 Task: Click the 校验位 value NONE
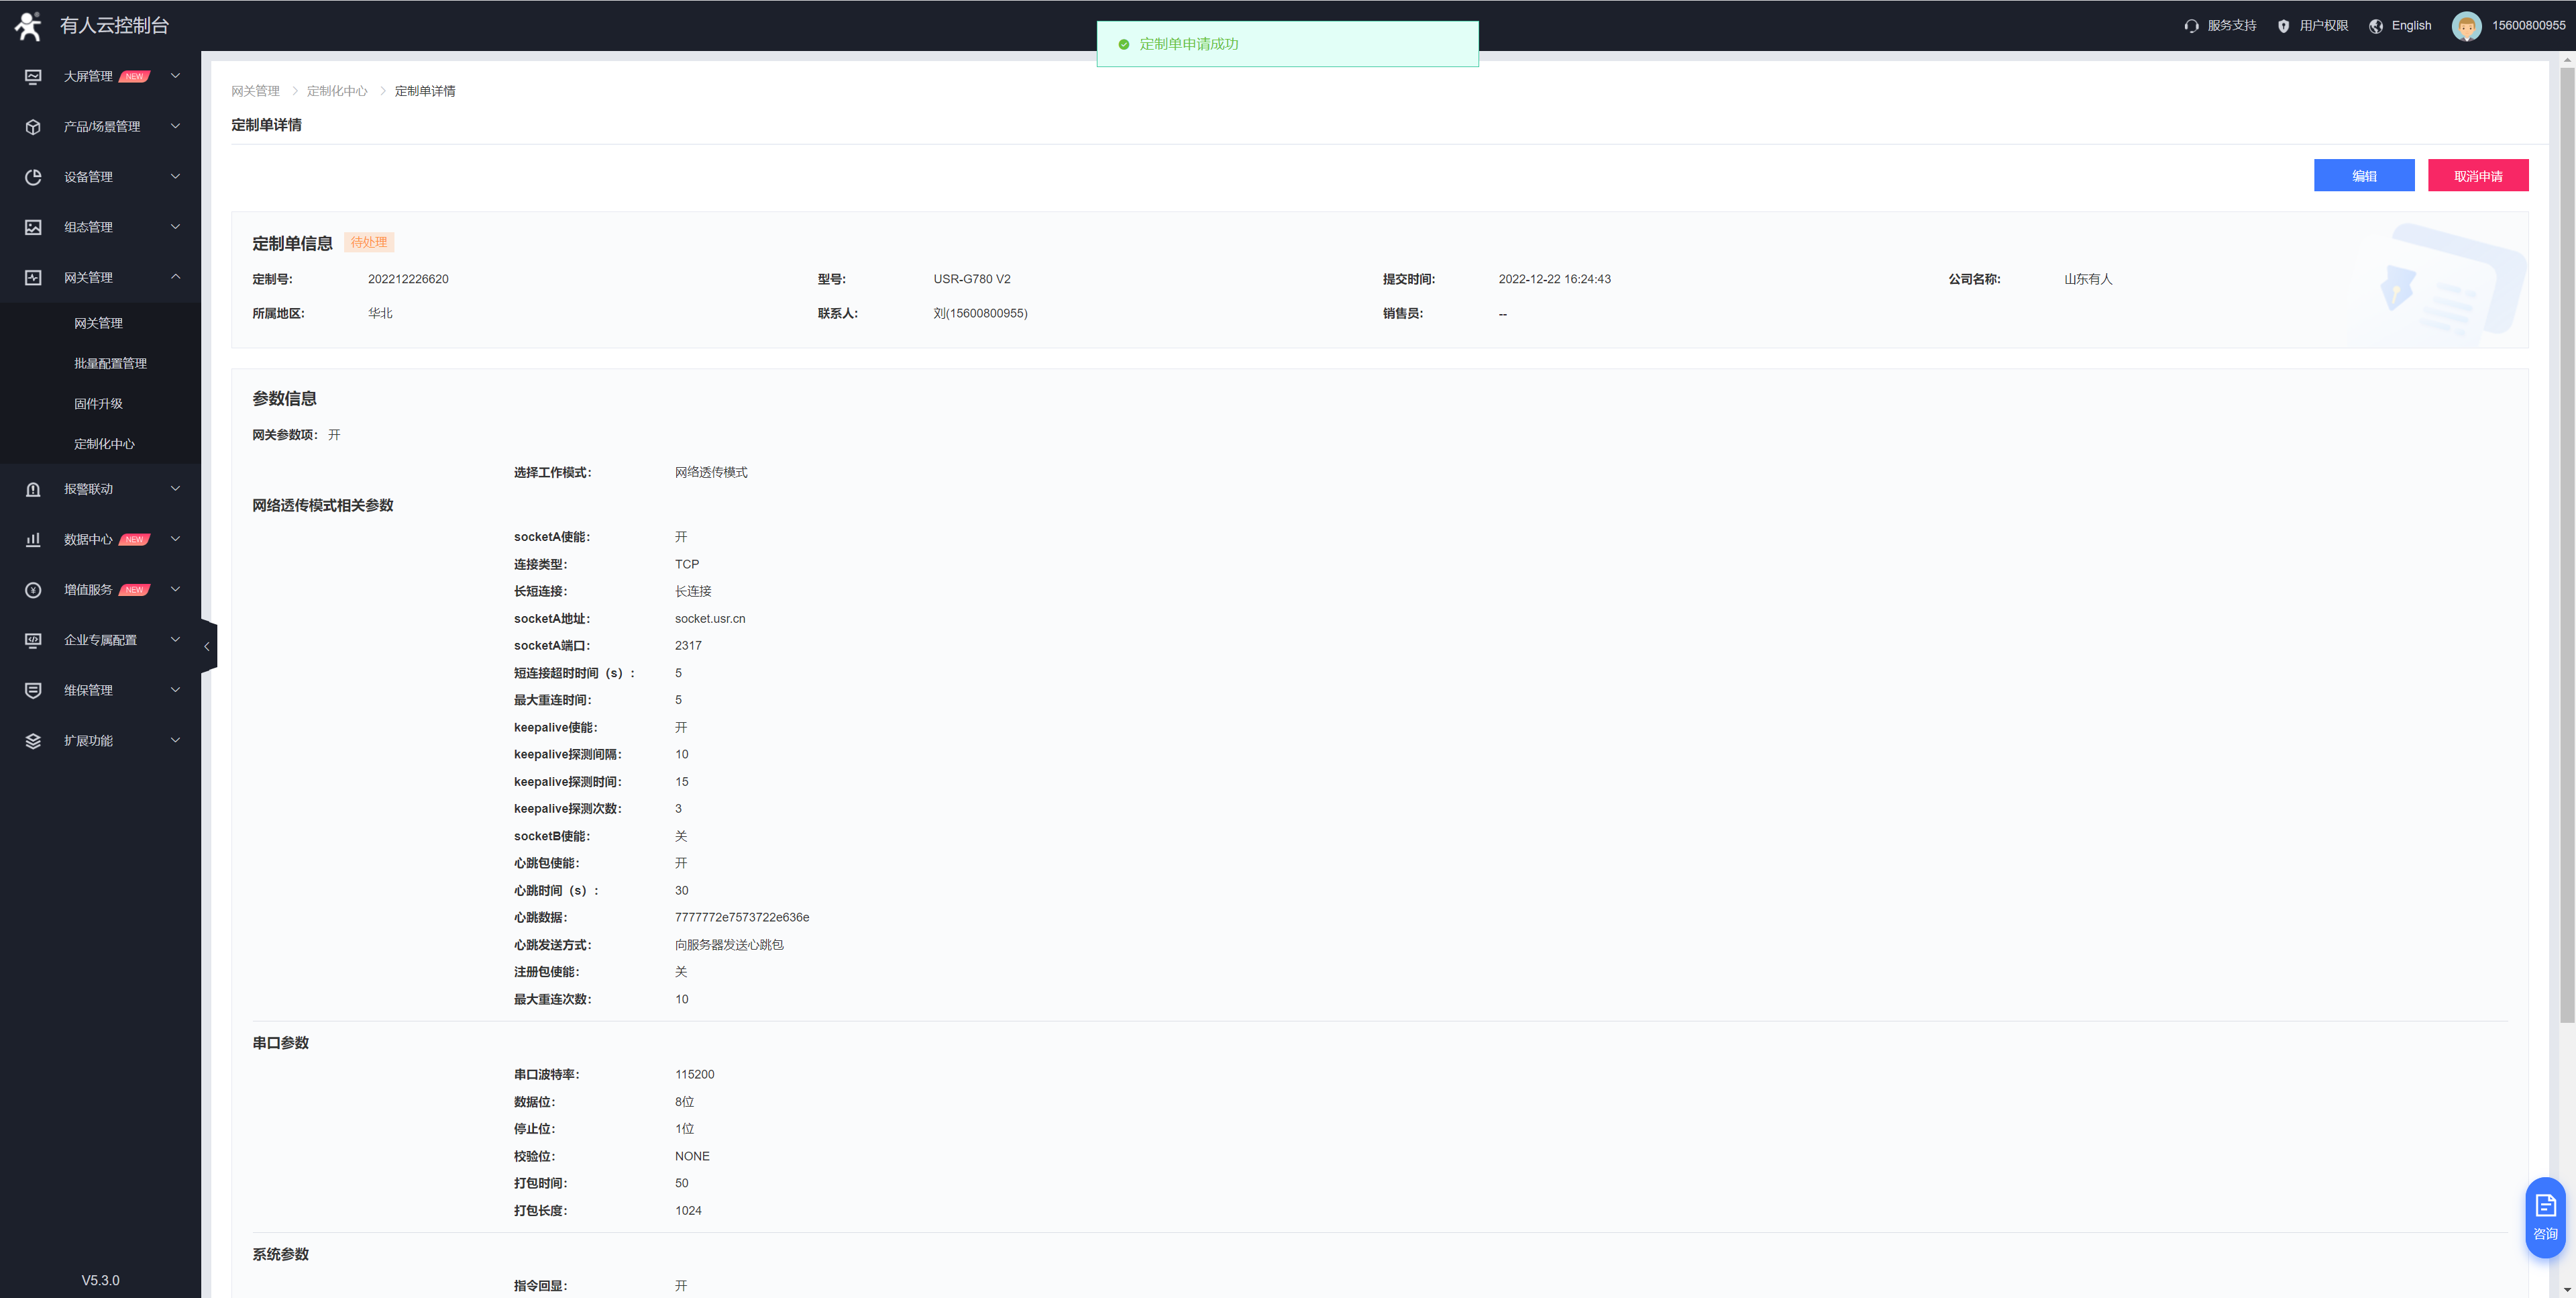[692, 1156]
